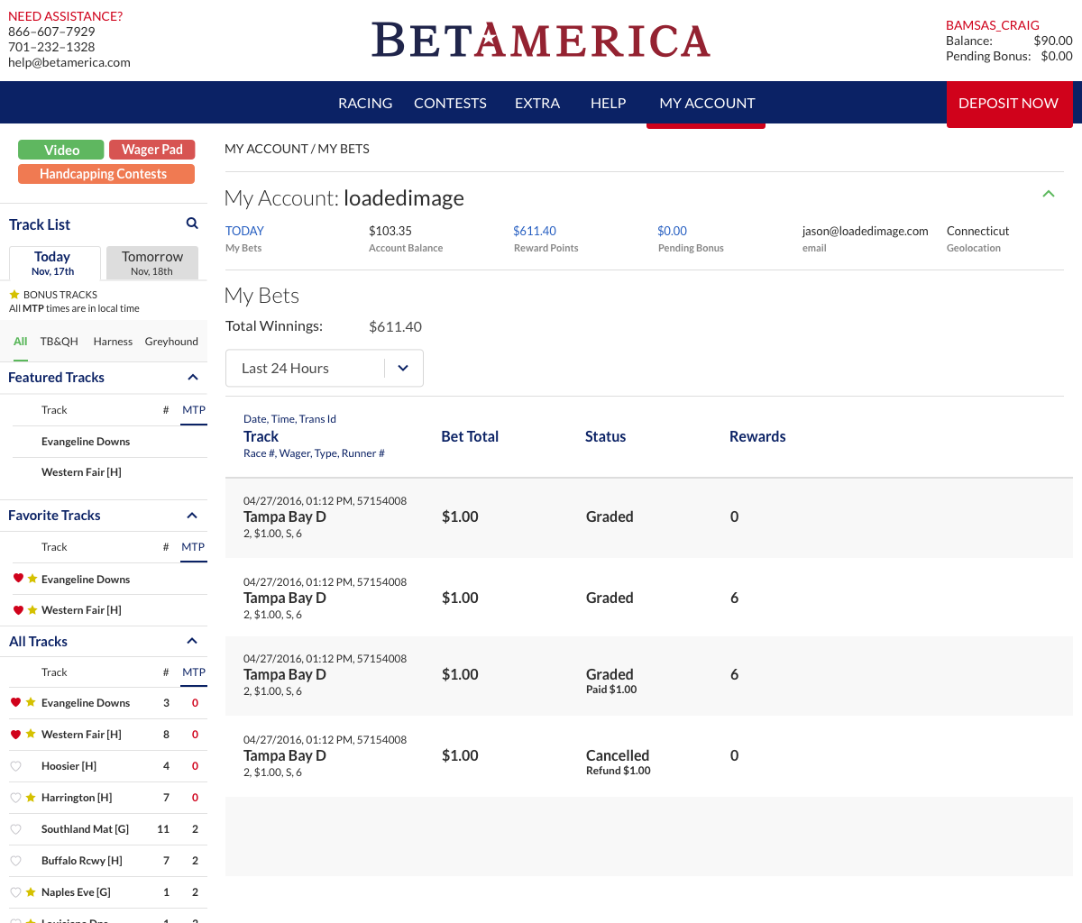Open Handcapping Contests

coord(106,174)
